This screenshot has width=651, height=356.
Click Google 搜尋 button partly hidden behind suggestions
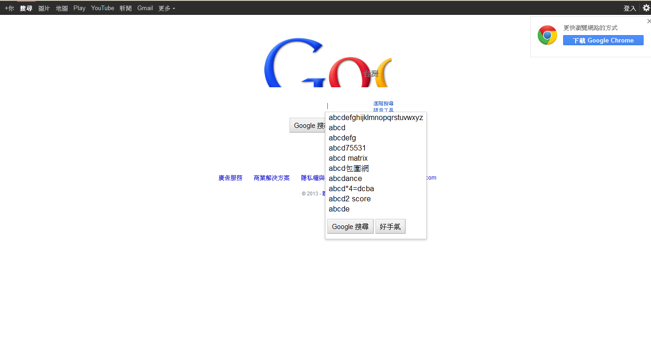coord(307,126)
